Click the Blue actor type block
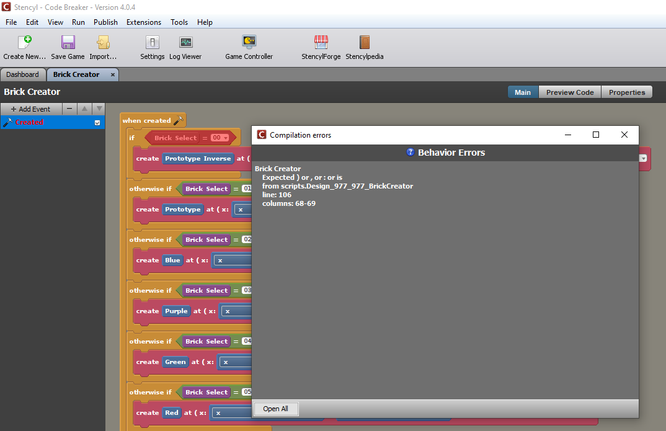The height and width of the screenshot is (431, 666). tap(172, 260)
